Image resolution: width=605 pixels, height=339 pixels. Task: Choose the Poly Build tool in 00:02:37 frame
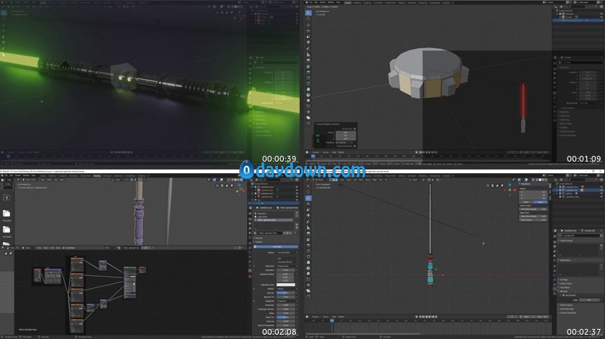point(308,262)
